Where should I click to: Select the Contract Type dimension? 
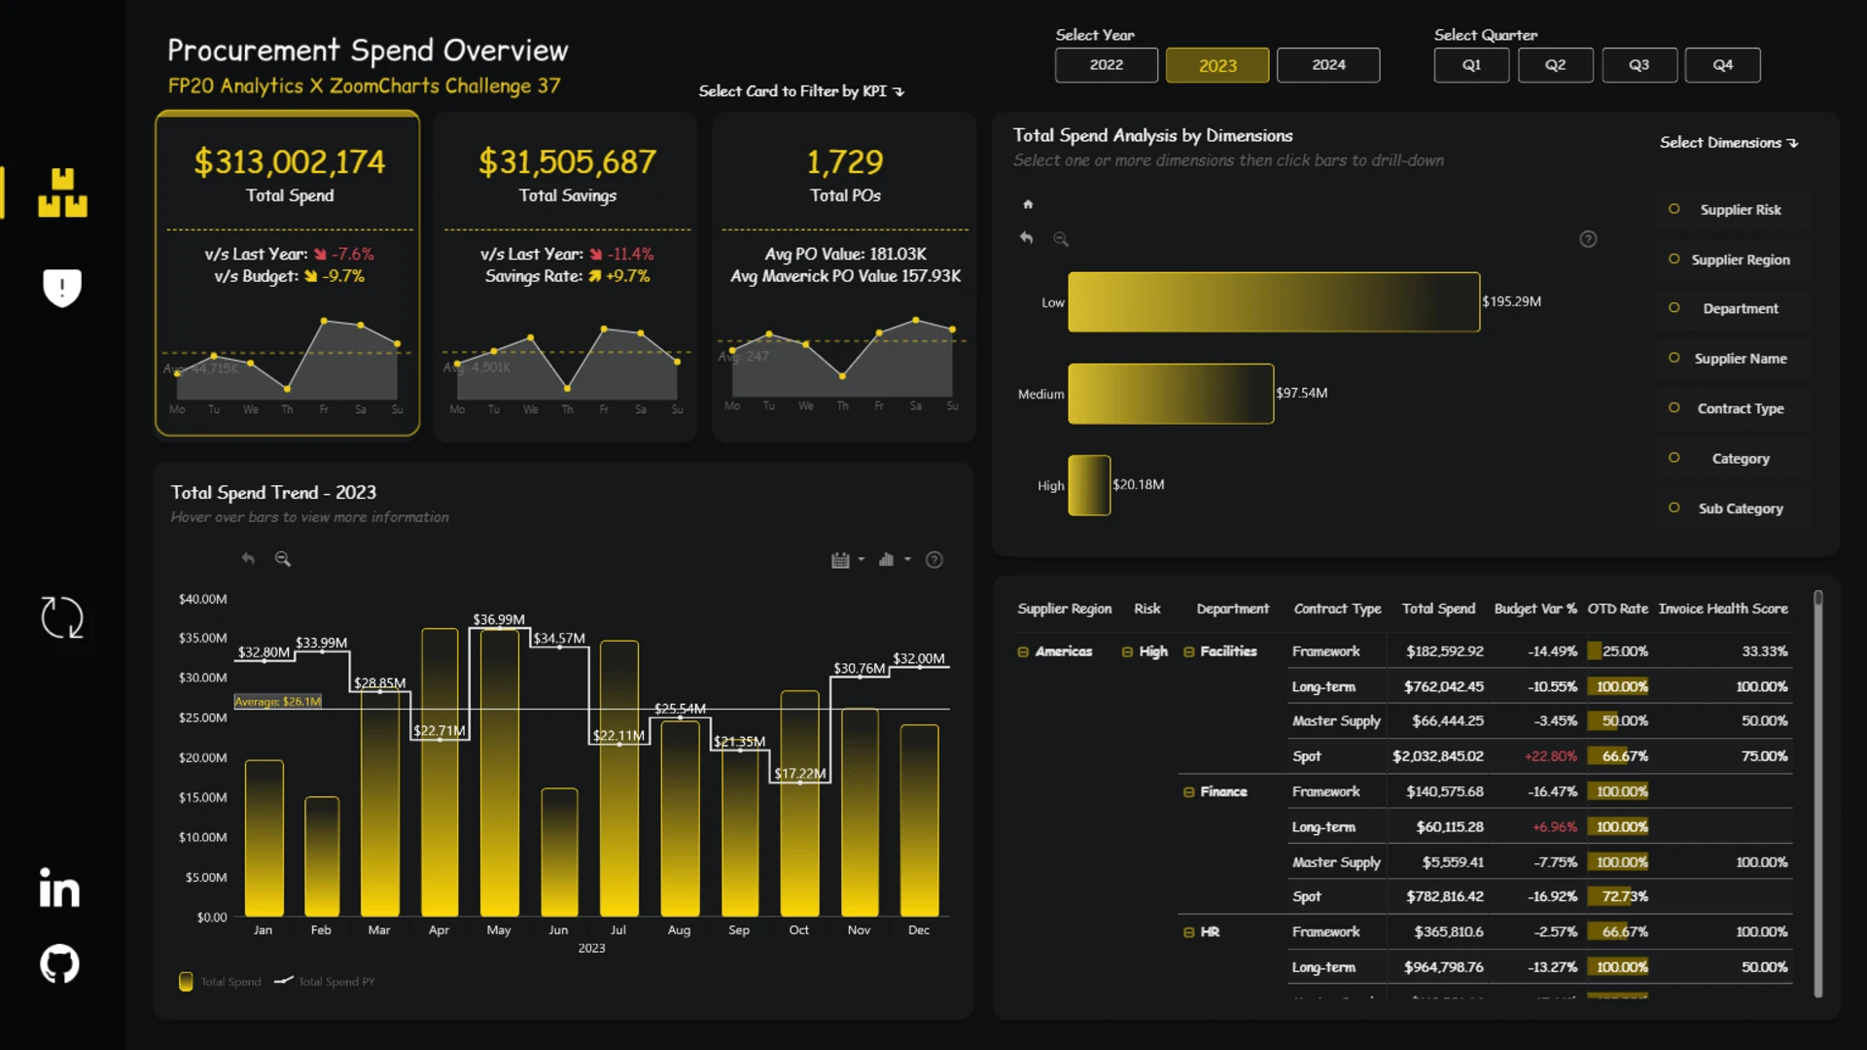click(1732, 408)
